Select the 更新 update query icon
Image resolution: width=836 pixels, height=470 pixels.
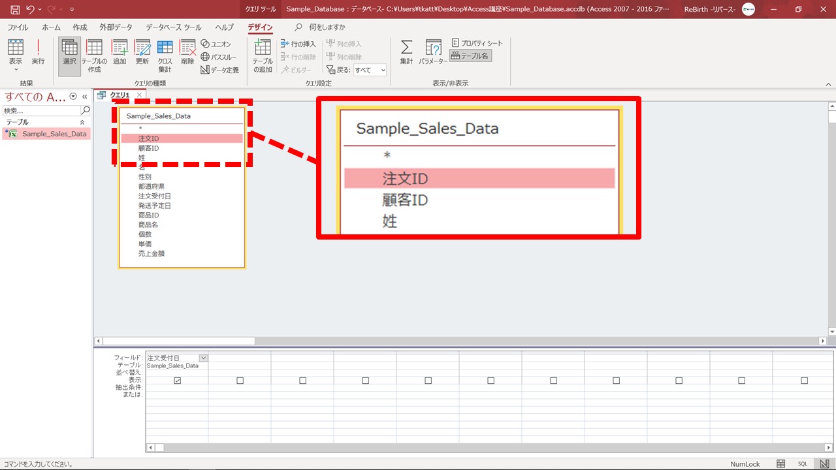pos(142,52)
